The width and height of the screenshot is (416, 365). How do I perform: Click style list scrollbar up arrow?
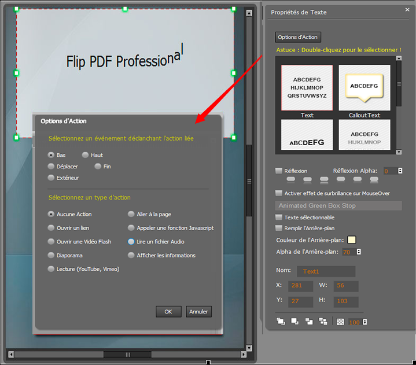[399, 58]
